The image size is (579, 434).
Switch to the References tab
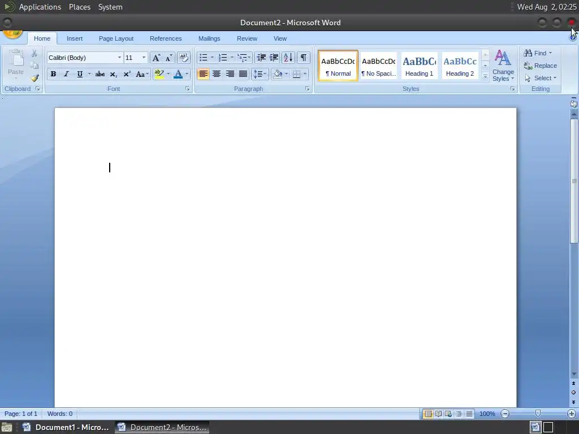coord(166,38)
